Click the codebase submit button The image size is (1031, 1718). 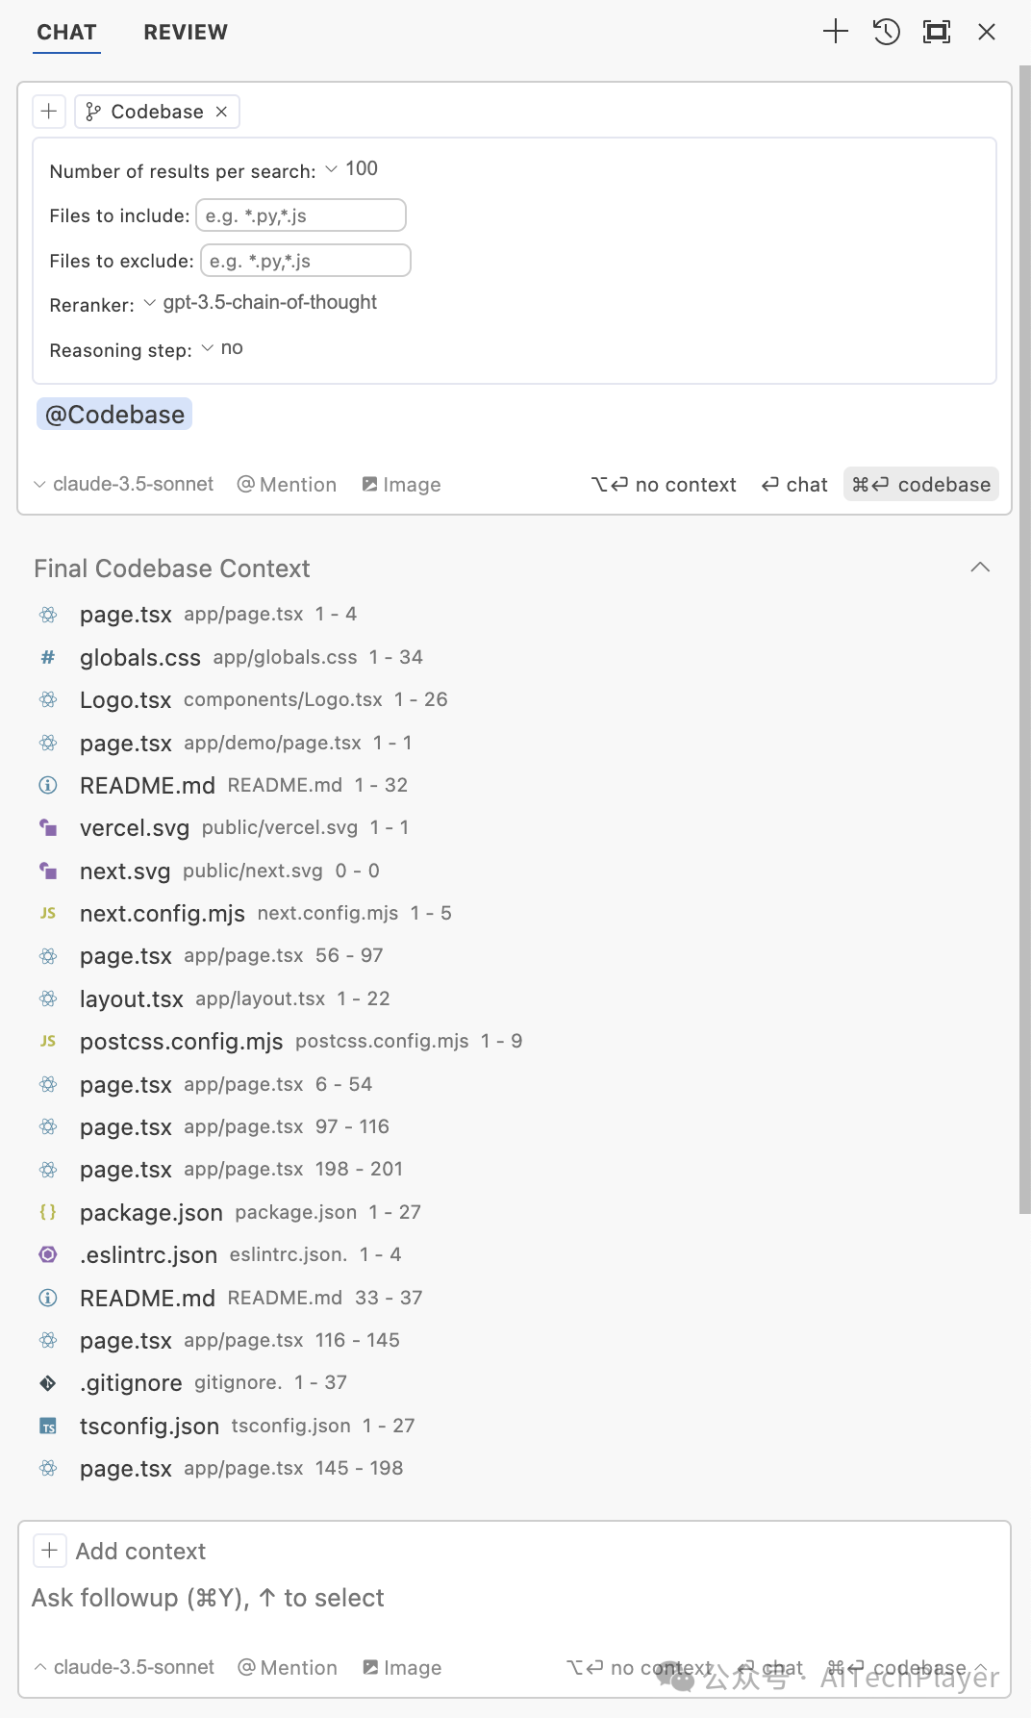pyautogui.click(x=920, y=485)
